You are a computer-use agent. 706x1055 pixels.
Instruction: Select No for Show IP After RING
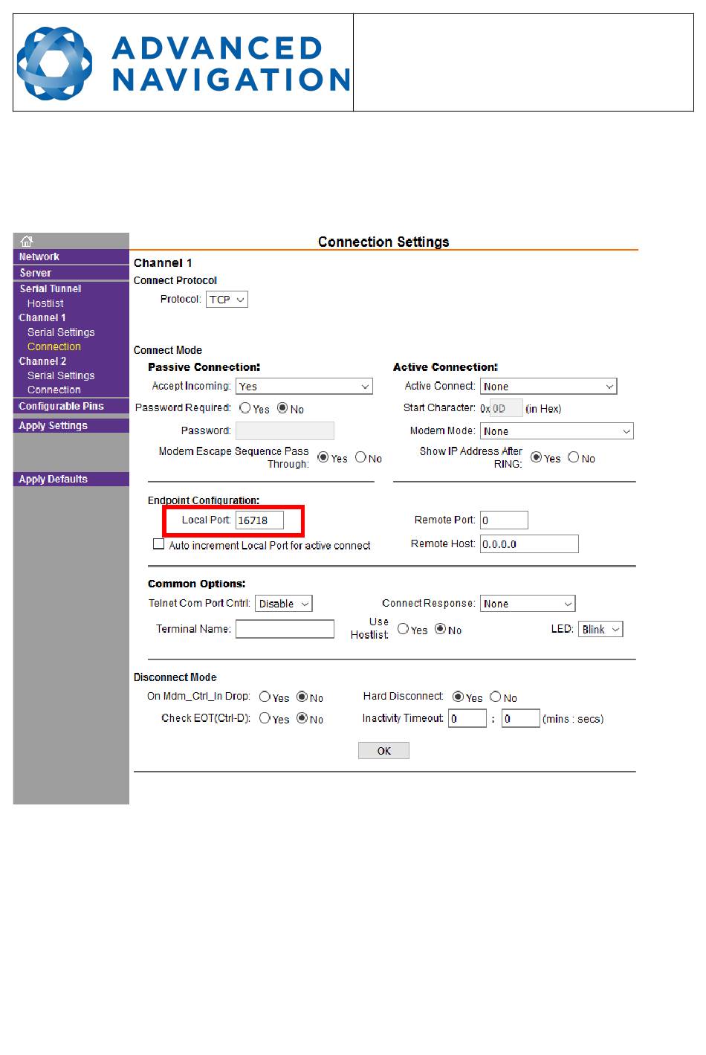click(x=573, y=457)
